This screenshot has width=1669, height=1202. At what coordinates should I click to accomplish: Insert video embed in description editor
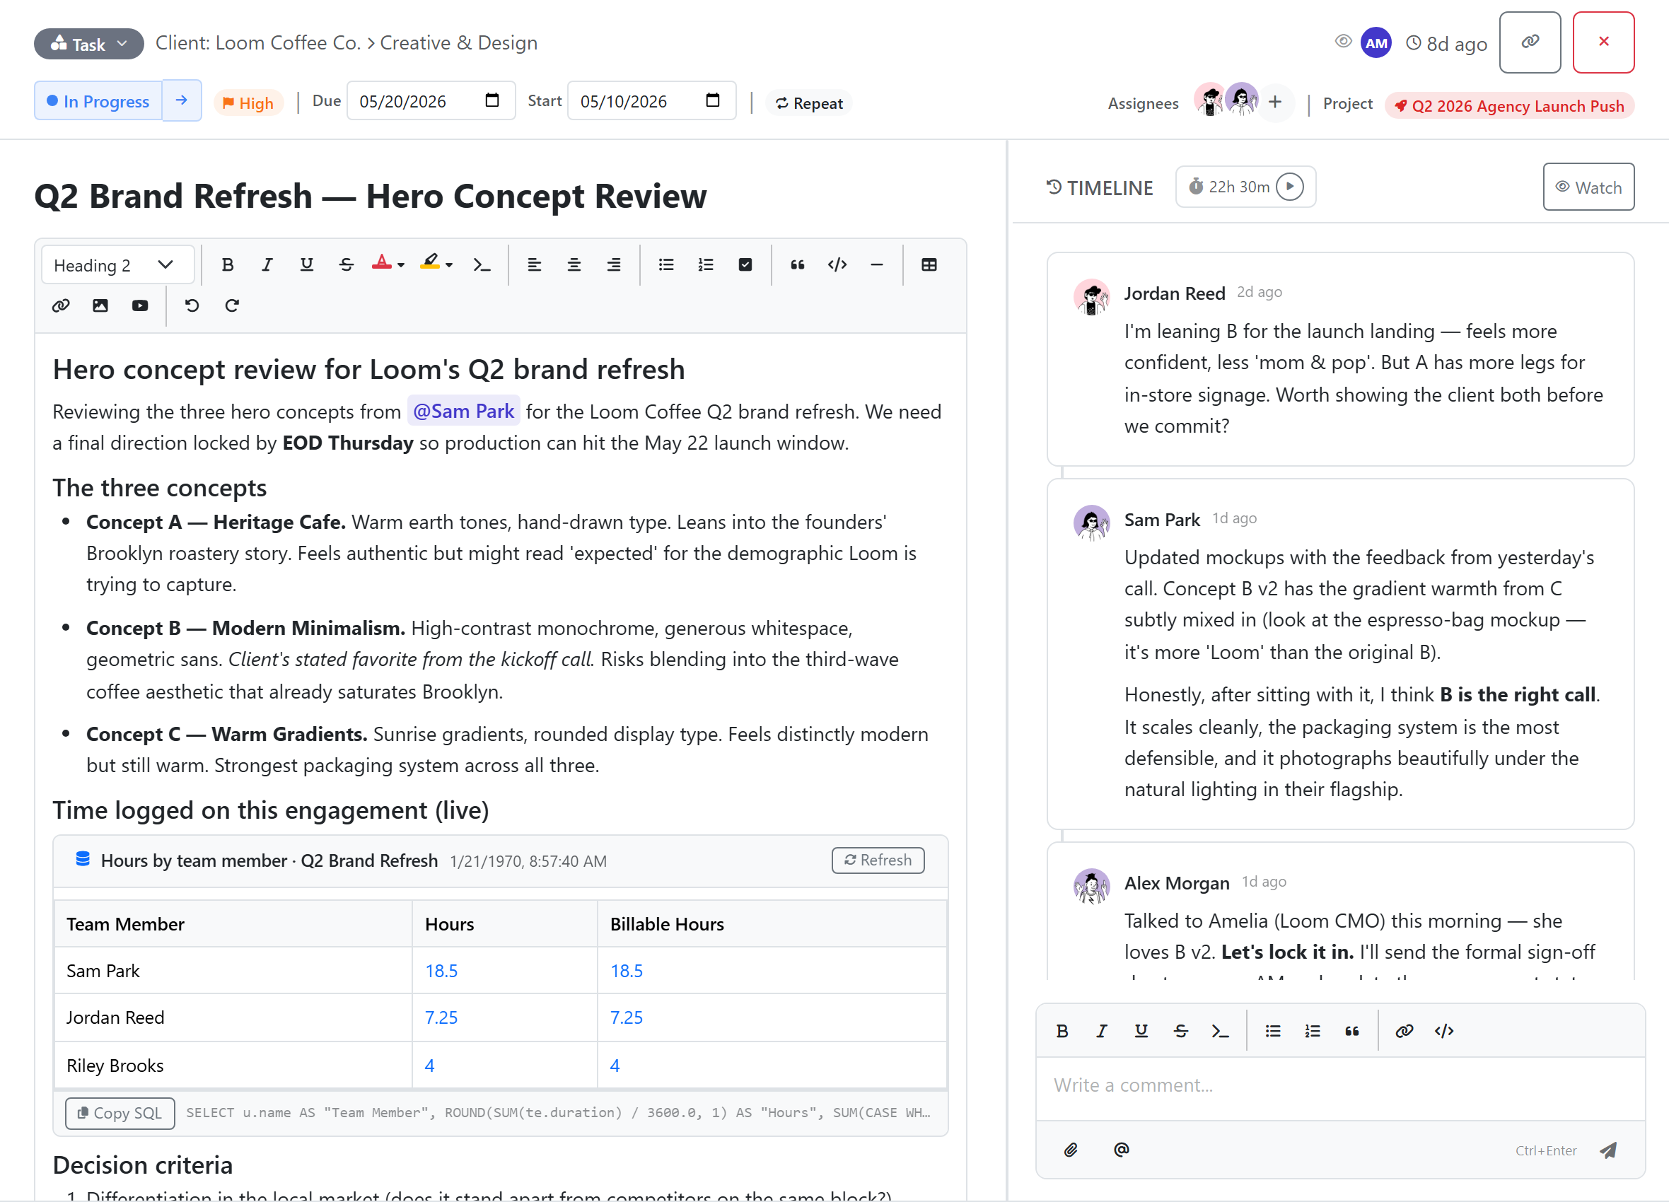140,305
